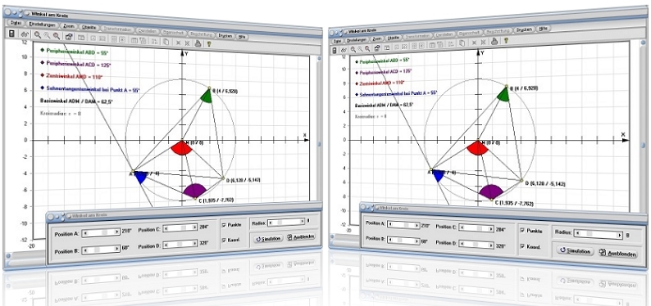Click the first zoom magnifier in the left window

[38, 36]
